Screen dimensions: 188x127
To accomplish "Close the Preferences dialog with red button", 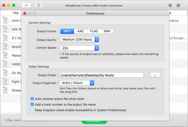I will (x=25, y=13).
